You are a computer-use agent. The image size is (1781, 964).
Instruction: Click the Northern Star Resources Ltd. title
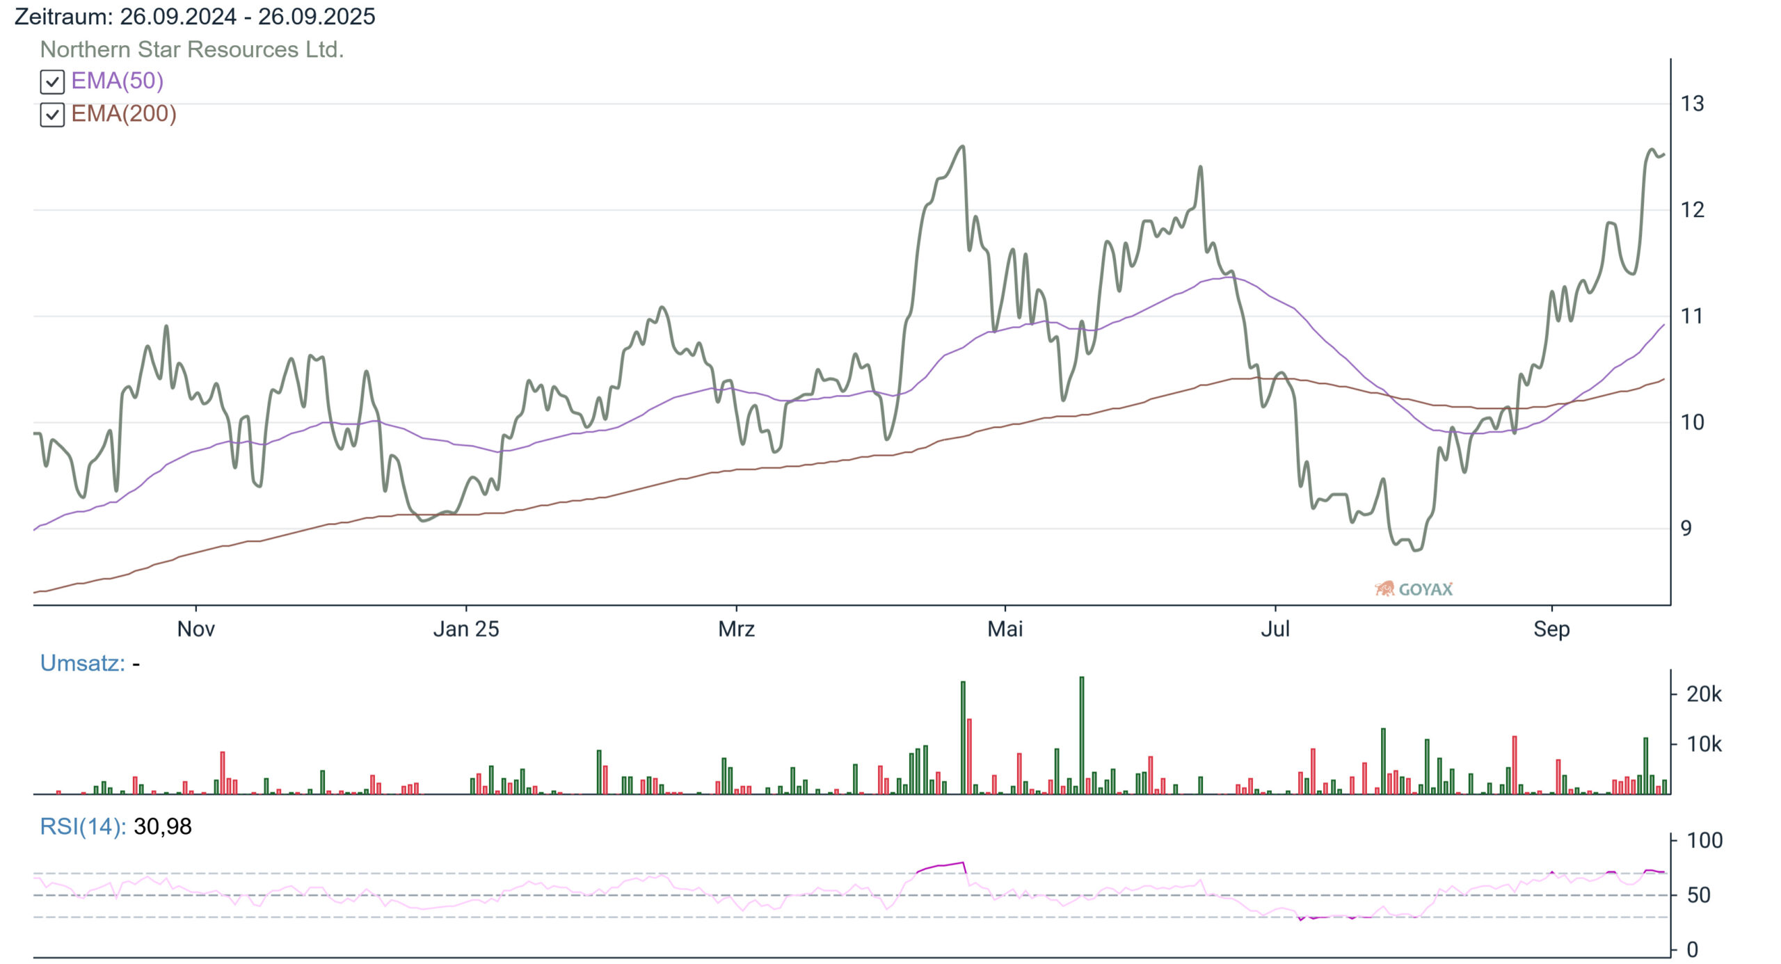click(x=192, y=49)
